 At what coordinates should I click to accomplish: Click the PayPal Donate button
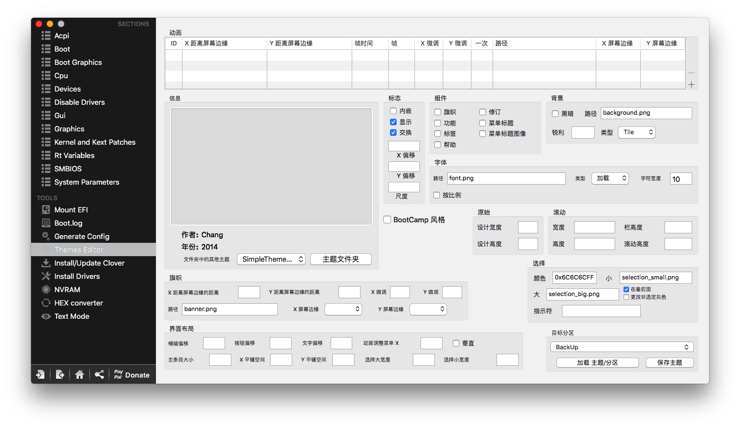132,375
